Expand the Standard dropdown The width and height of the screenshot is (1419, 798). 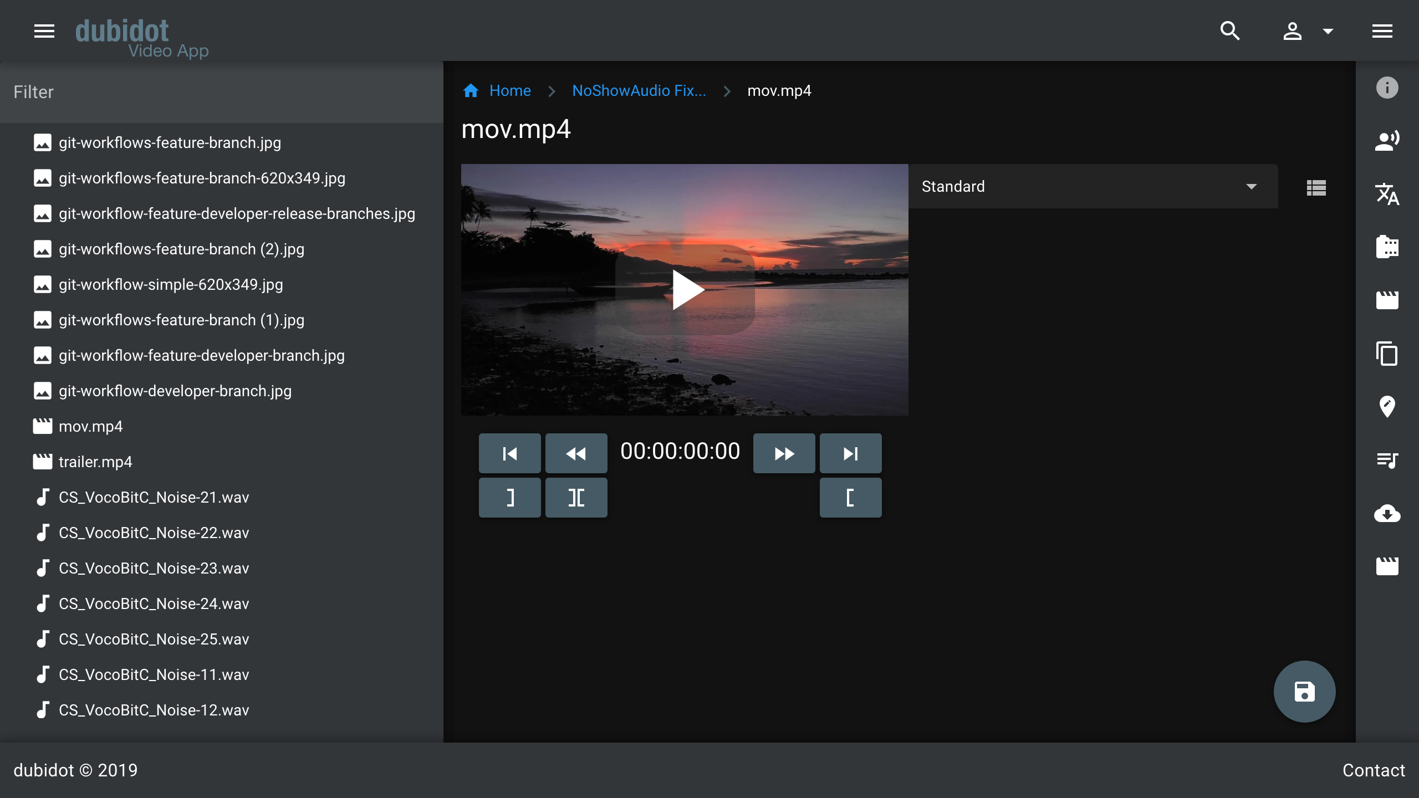click(1092, 187)
